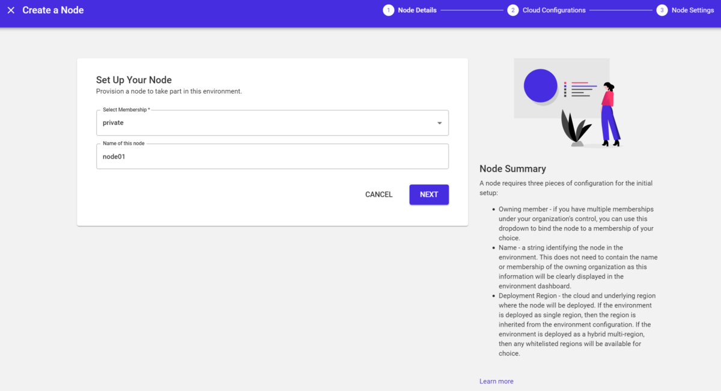Click the Node Summary heading
This screenshot has height=391, width=721.
513,169
